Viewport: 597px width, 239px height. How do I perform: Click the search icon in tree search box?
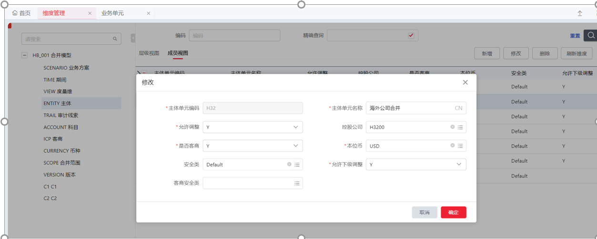(x=115, y=39)
